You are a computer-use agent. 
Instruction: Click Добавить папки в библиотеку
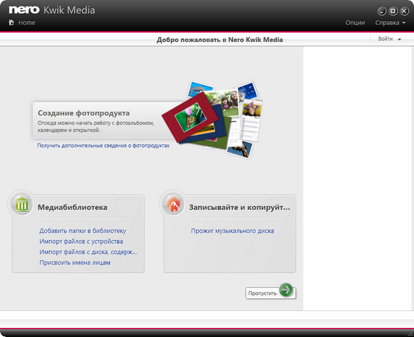(83, 231)
